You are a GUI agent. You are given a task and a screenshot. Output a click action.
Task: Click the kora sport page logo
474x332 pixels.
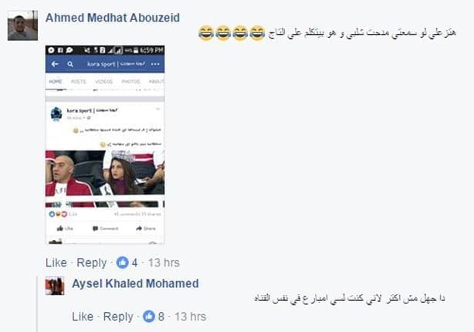56,113
